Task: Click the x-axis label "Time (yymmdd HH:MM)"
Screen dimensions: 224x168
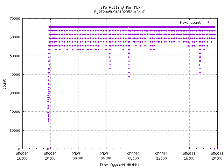Action: [x=119, y=165]
